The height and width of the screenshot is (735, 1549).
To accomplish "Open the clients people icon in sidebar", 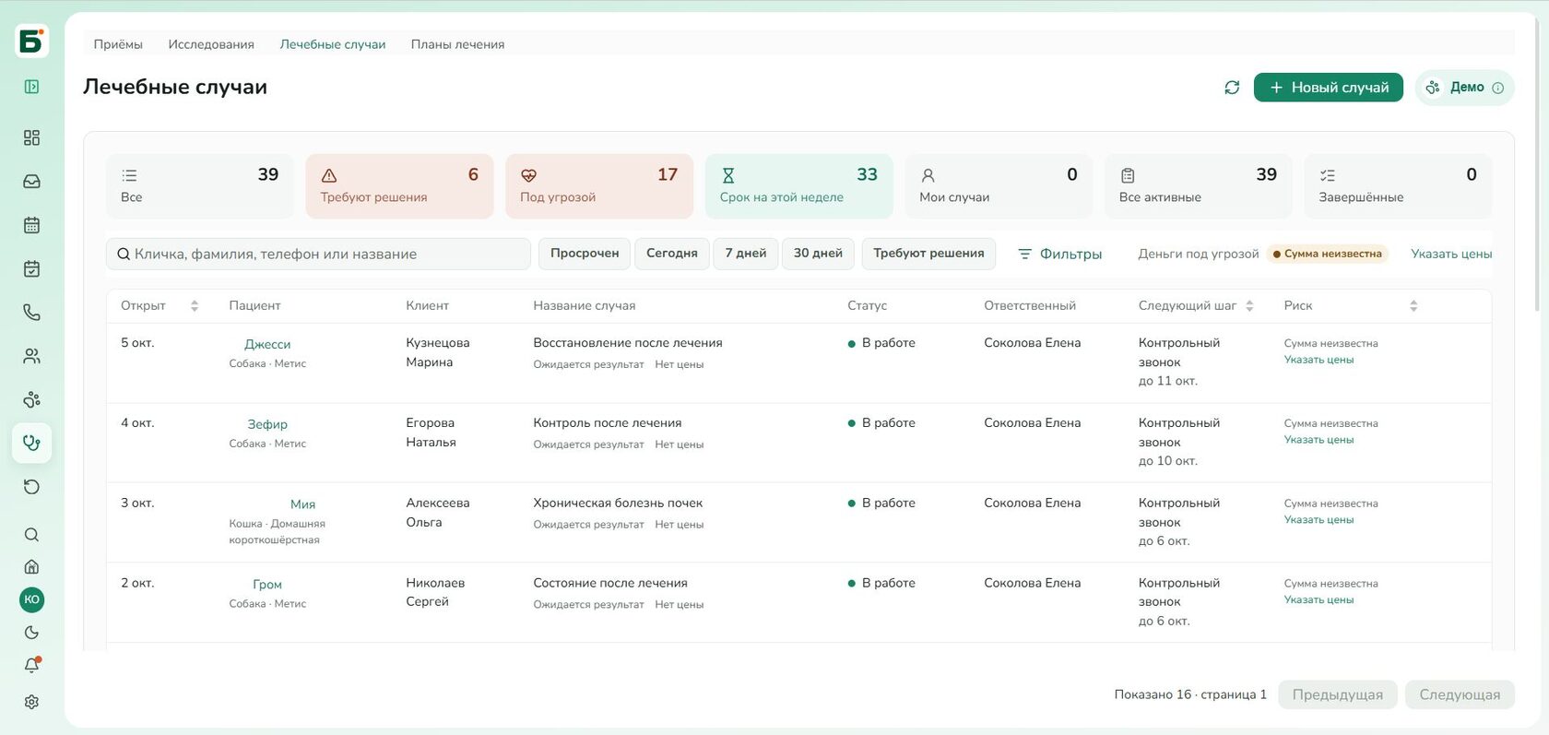I will [x=31, y=356].
